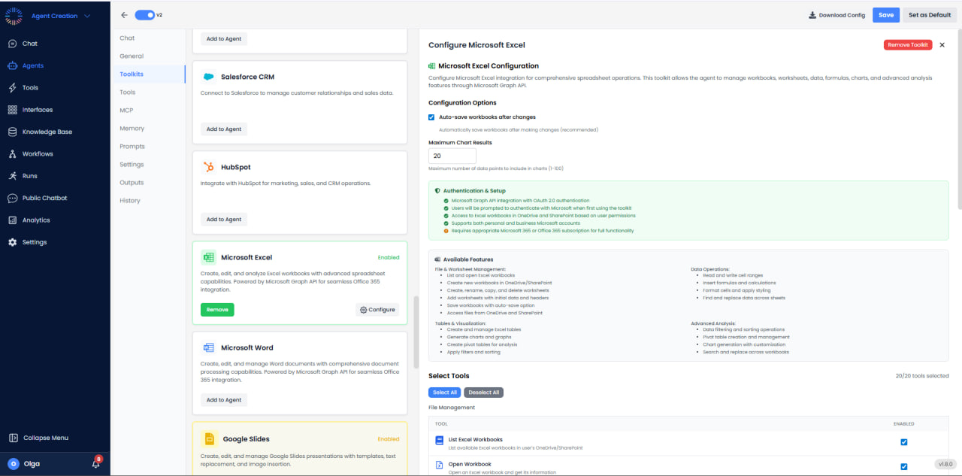Click the Collapse Menu icon
This screenshot has height=476, width=962.
point(14,438)
